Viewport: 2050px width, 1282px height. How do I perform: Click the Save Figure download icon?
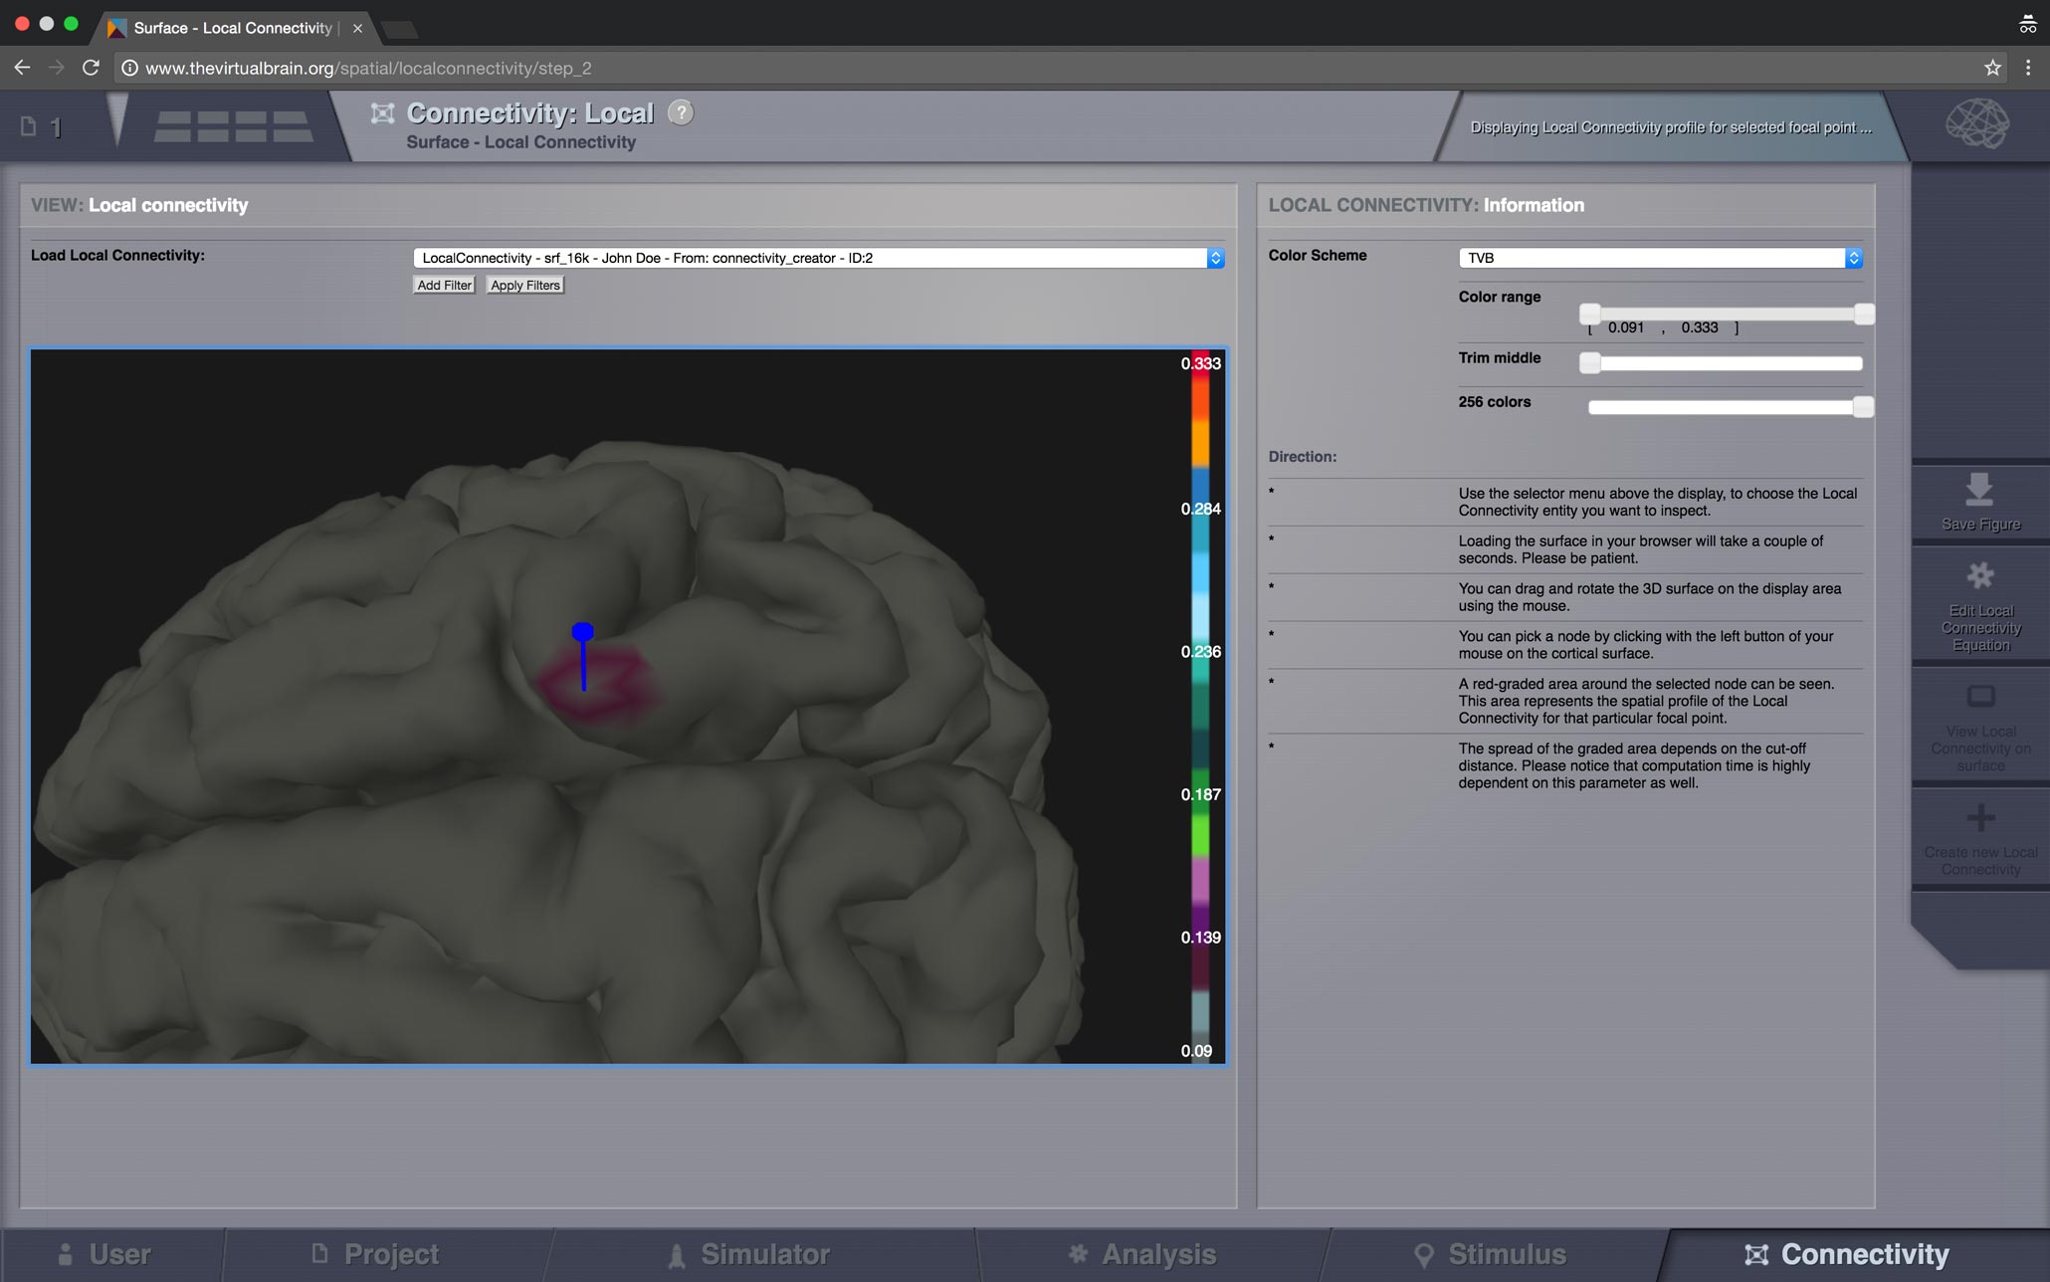pos(1979,489)
